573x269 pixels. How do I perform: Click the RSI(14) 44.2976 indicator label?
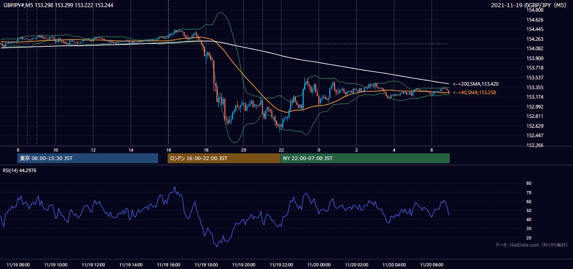click(19, 171)
